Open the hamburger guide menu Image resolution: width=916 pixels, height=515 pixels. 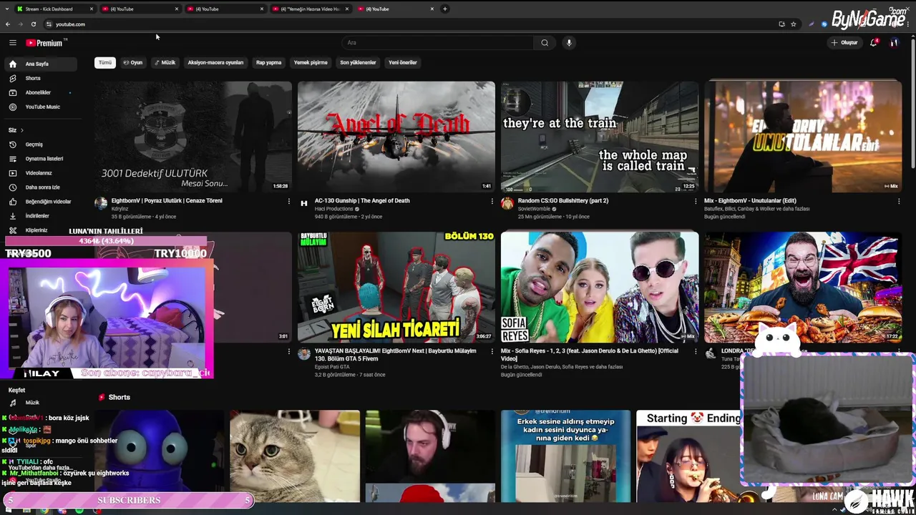[x=12, y=43]
